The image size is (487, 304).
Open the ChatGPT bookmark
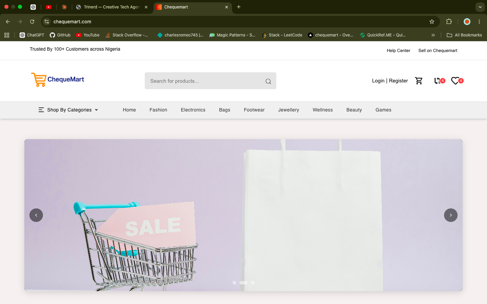coord(32,35)
